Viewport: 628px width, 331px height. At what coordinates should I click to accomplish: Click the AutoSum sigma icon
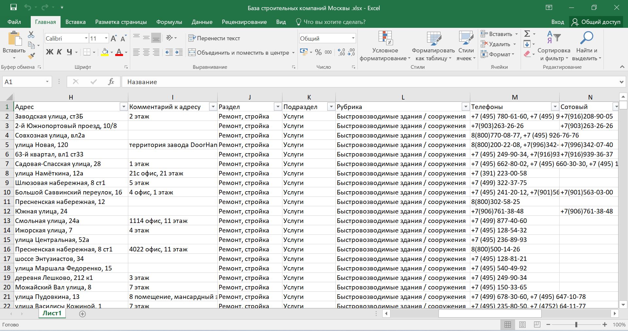527,34
